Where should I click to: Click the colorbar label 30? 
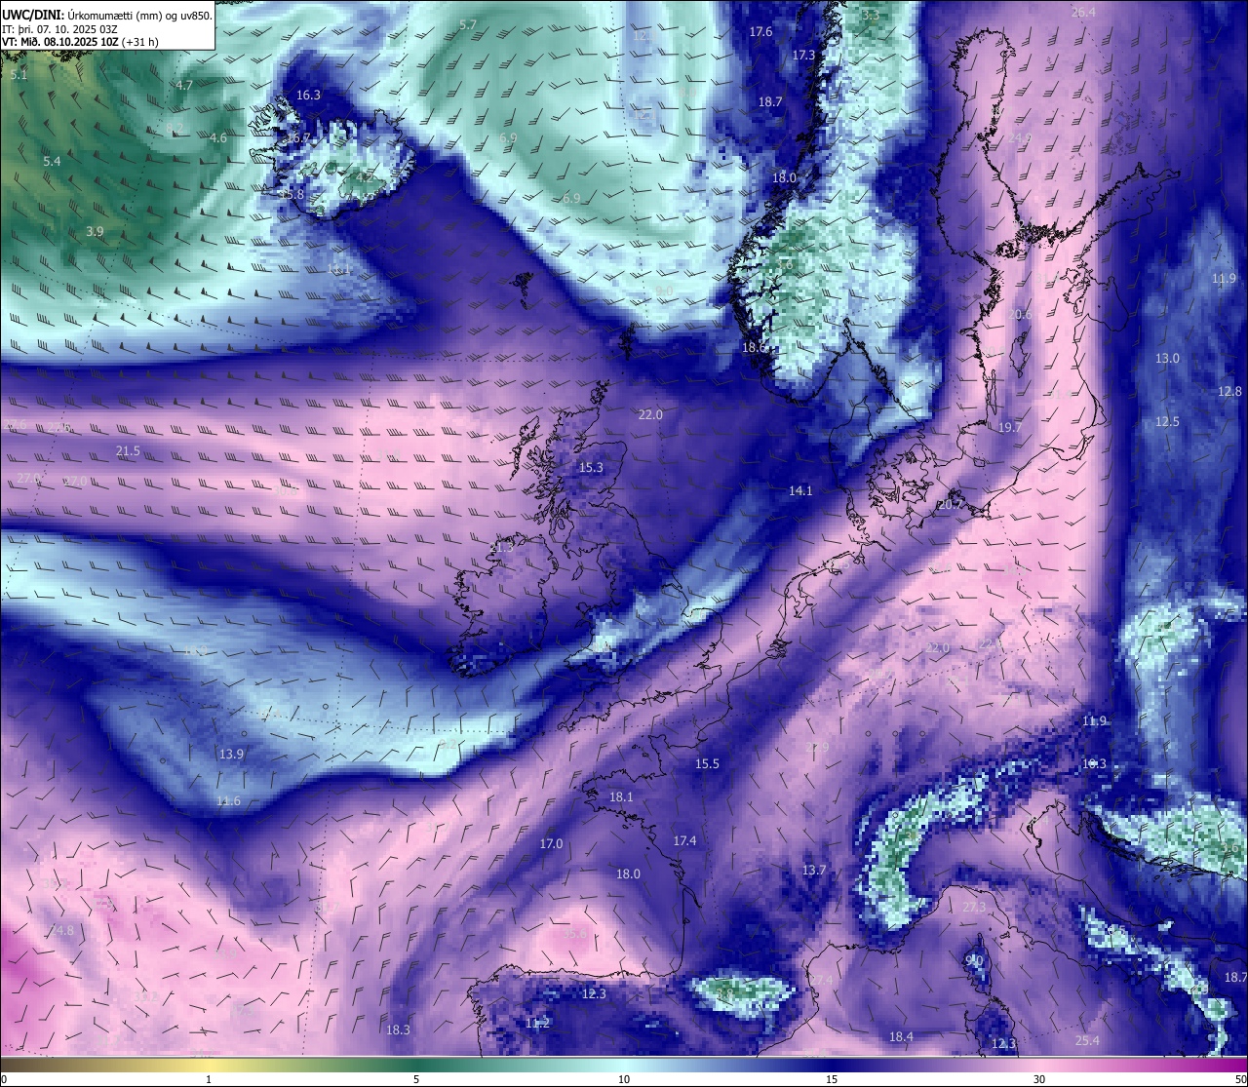[x=1039, y=1079]
